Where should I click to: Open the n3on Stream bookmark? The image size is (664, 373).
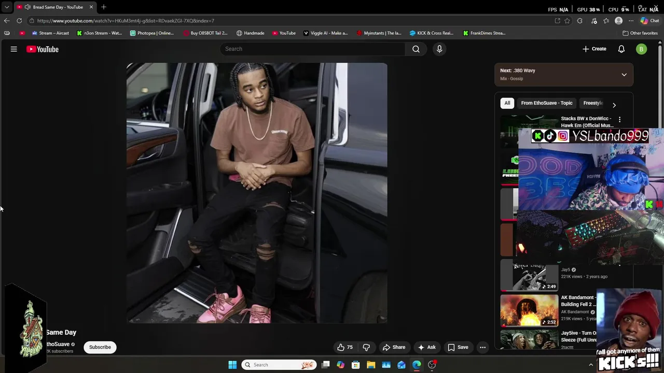[99, 33]
